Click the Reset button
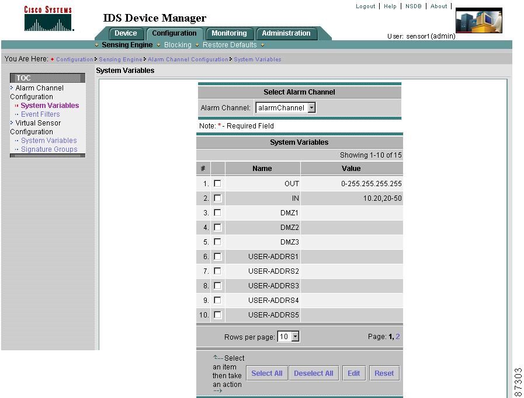 coord(384,373)
